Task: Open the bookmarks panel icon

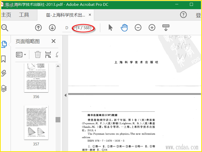Action: tap(4, 59)
